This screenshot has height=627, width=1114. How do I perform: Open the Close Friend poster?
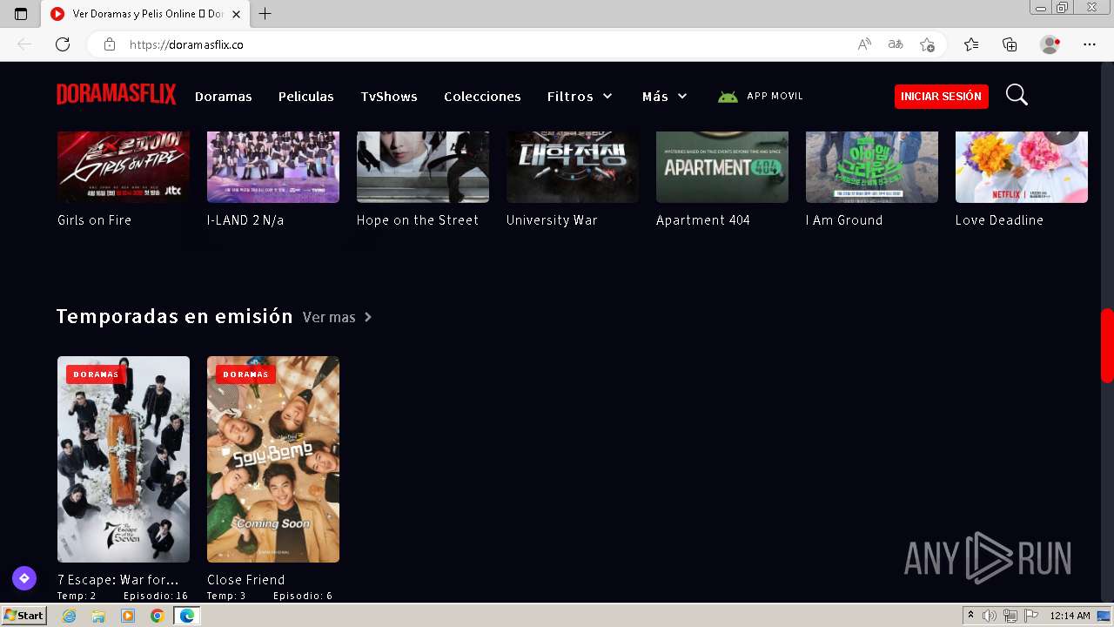point(273,459)
